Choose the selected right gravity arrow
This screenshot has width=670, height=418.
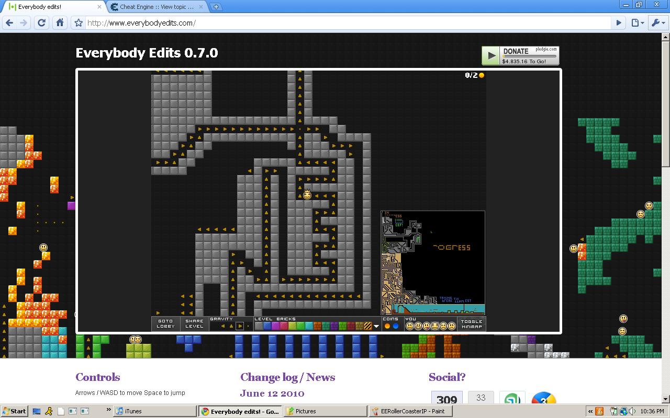(x=240, y=326)
